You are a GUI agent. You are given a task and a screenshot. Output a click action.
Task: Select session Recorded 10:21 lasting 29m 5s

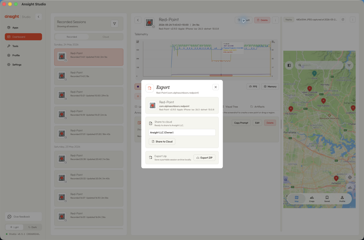tap(89, 96)
